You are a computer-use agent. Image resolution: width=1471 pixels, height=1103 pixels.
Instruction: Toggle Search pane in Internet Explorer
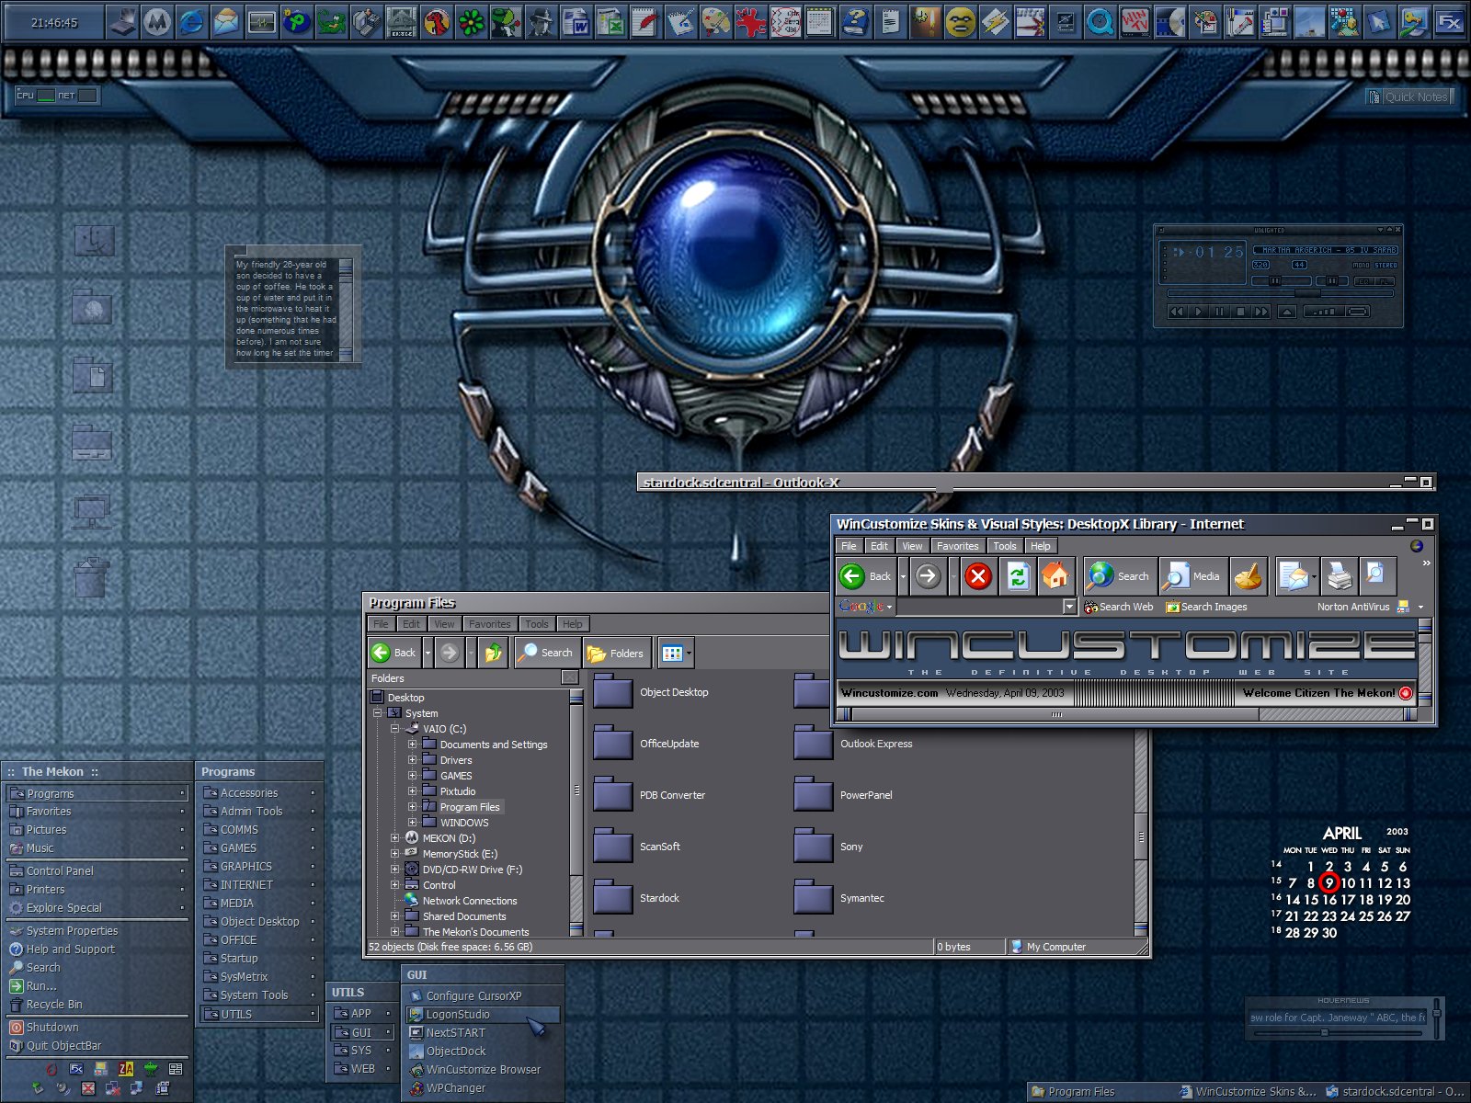click(1119, 576)
